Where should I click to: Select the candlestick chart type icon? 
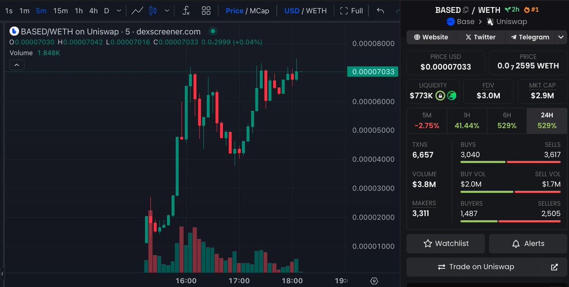pos(152,10)
